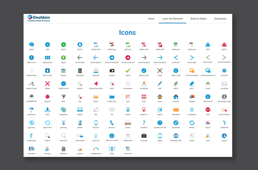The width and height of the screenshot is (258, 170).
Task: Click the camera icon
Action: tap(112, 70)
